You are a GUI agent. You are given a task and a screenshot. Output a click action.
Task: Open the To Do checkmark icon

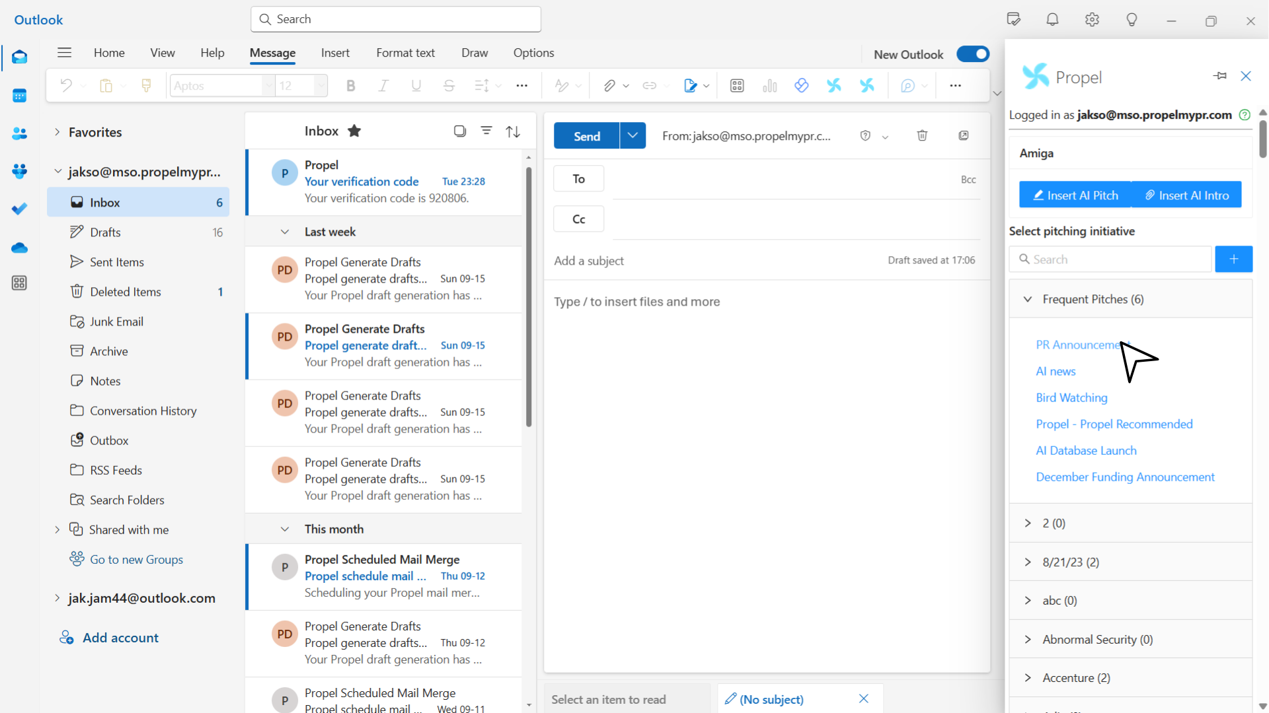pyautogui.click(x=19, y=209)
